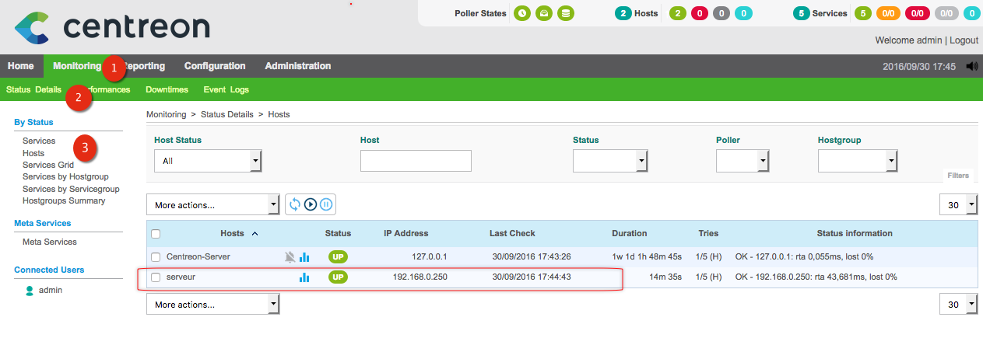Screen dimensions: 983x345
Task: Click the refresh icon above the hosts table
Action: point(295,204)
